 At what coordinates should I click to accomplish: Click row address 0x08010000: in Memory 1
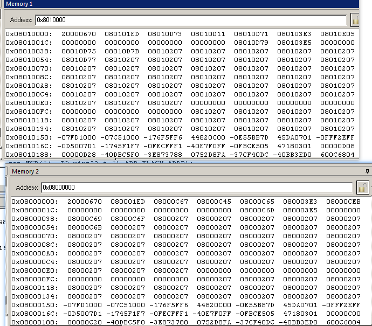pyautogui.click(x=29, y=34)
